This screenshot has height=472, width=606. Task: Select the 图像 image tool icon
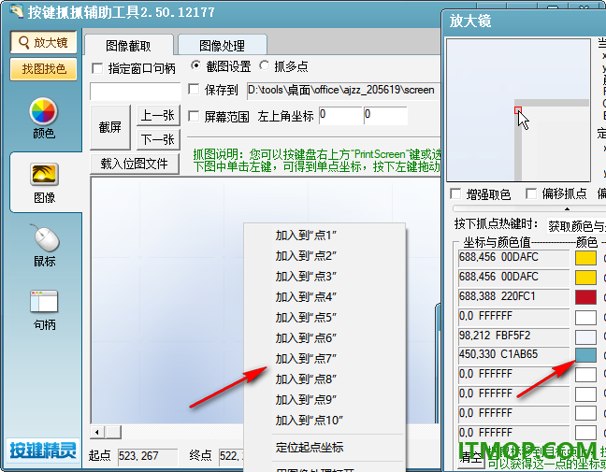coord(45,182)
